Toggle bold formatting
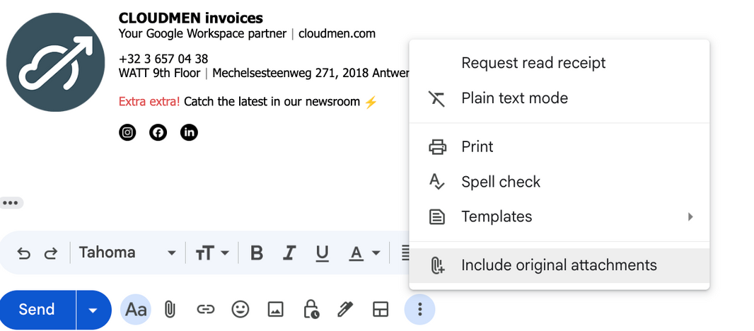The height and width of the screenshot is (331, 754). pos(257,253)
